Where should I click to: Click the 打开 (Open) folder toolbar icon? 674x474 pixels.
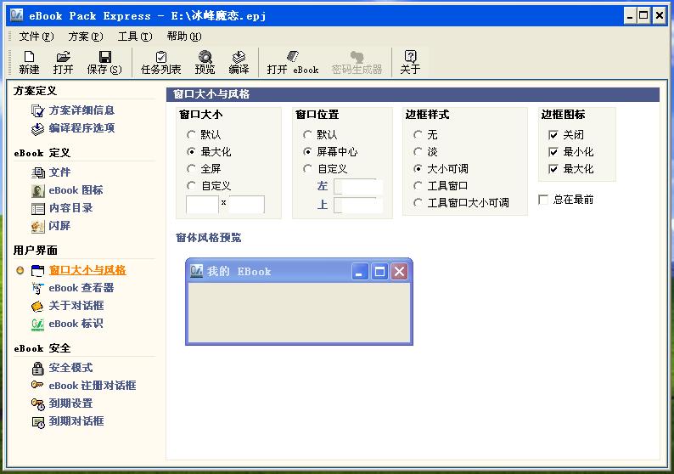[x=63, y=56]
